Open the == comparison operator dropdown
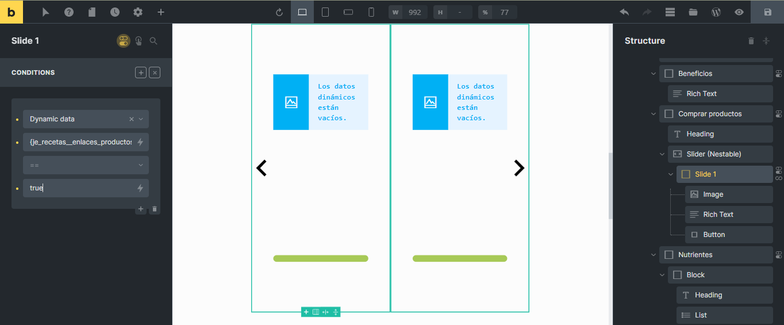Viewport: 784px width, 325px height. pos(86,165)
